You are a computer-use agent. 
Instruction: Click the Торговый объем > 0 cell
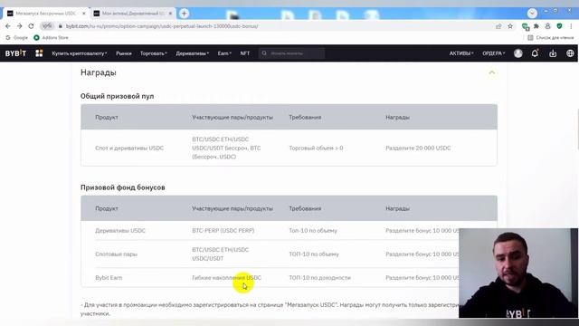click(316, 148)
